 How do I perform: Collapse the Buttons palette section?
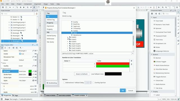coord(152,54)
